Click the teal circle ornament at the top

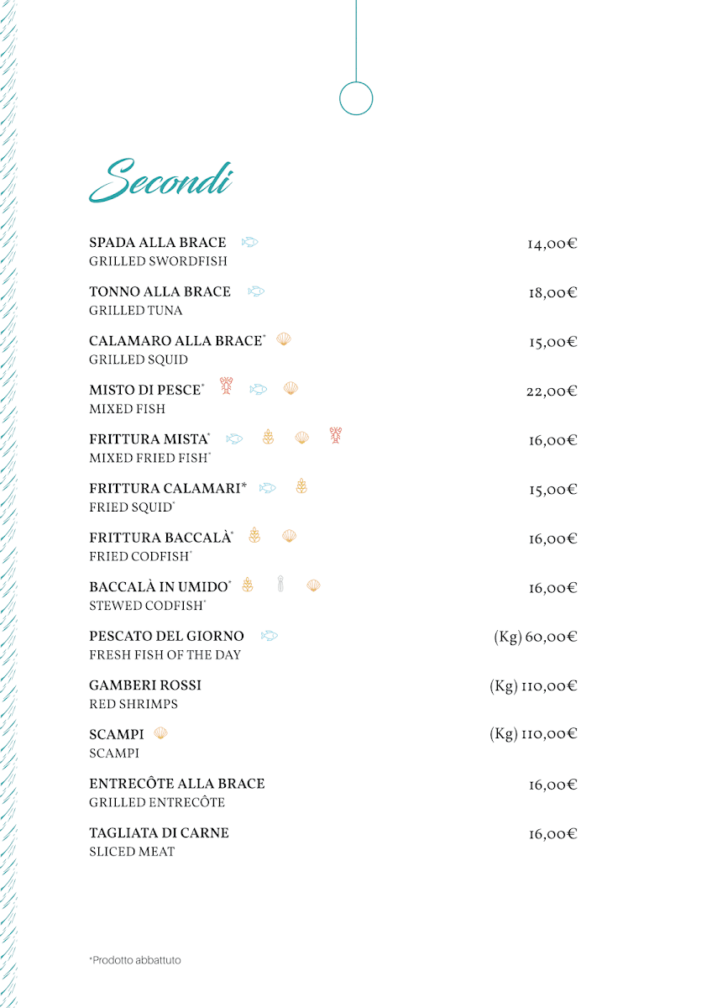(x=356, y=98)
